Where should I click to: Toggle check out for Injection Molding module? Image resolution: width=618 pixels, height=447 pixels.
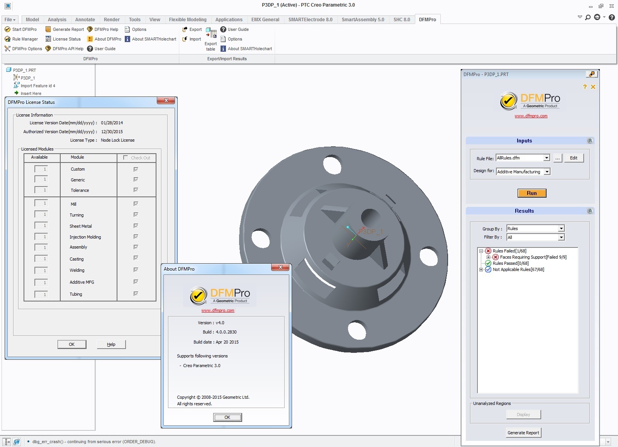click(136, 237)
